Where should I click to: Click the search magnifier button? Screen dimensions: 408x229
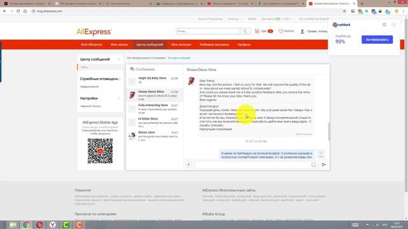click(x=245, y=31)
